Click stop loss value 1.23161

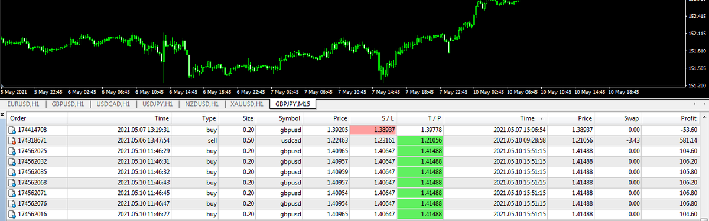pyautogui.click(x=384, y=140)
